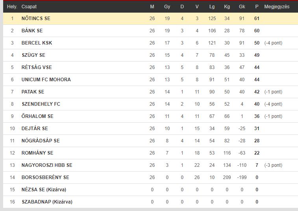Open the DEJTÁR SE team link

35,128
